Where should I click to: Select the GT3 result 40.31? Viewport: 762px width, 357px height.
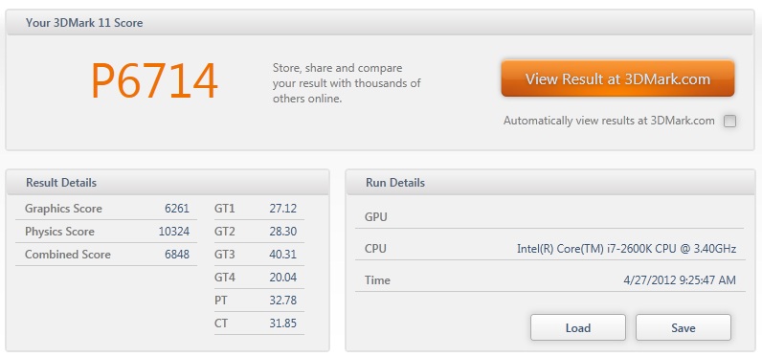[282, 255]
